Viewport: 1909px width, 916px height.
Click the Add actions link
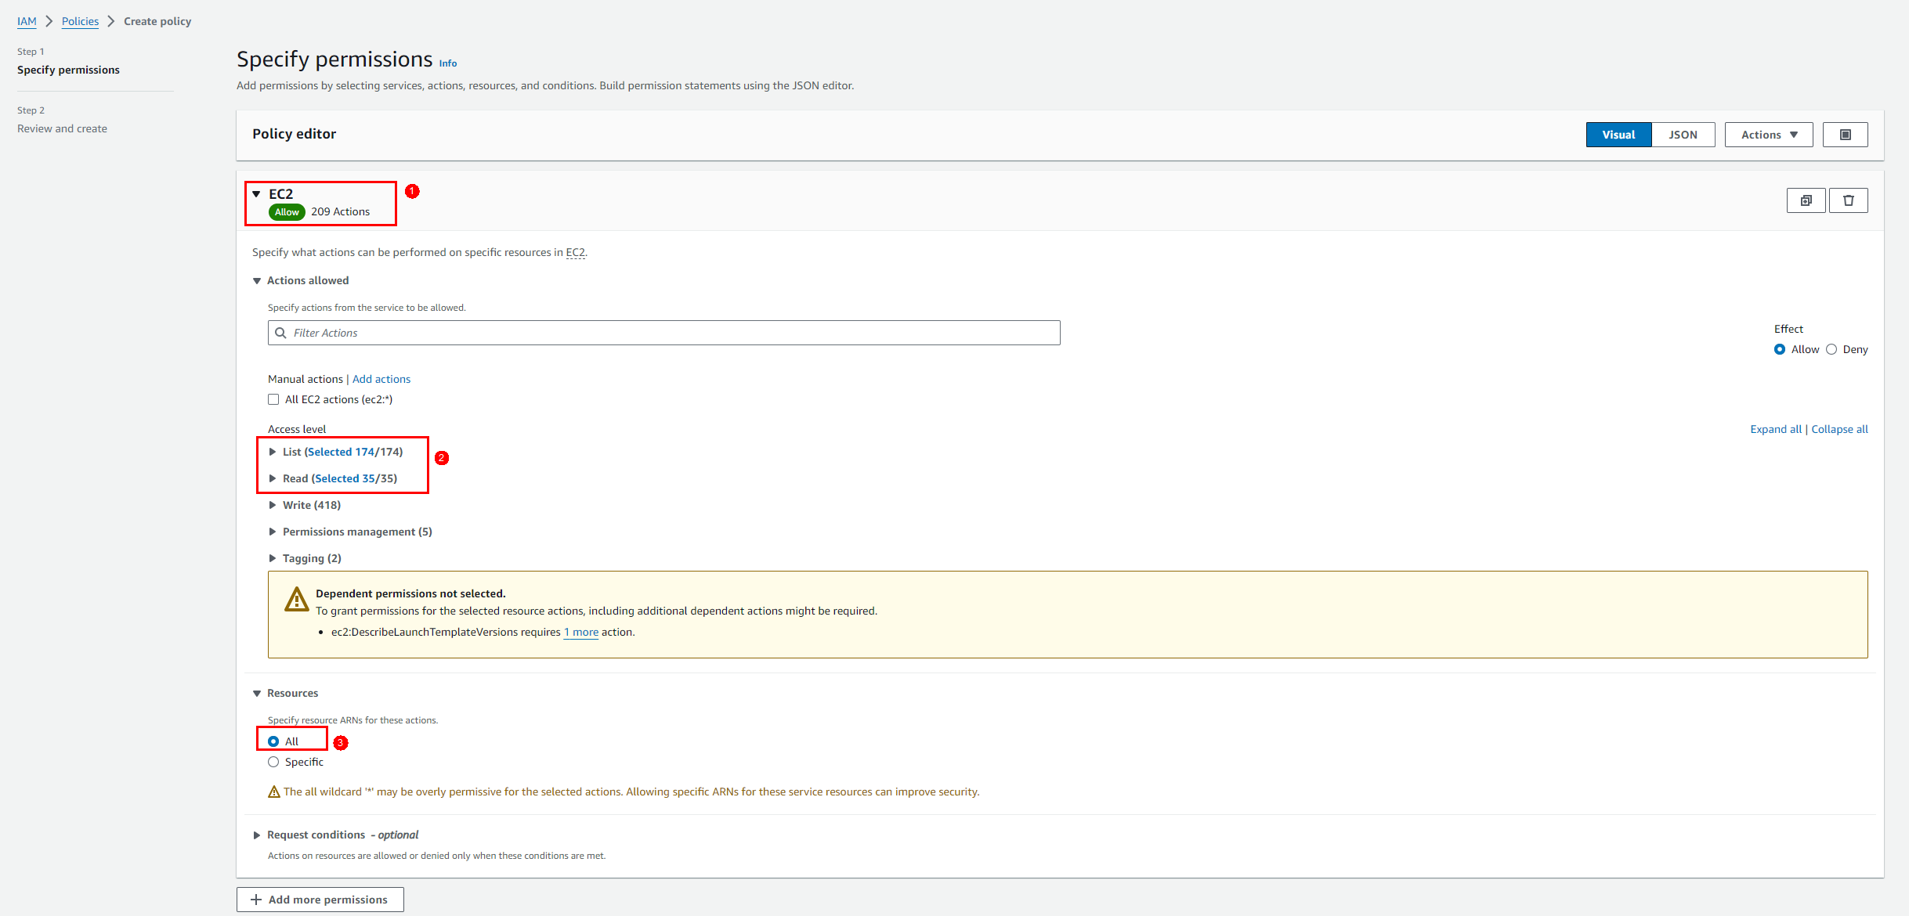click(x=381, y=379)
